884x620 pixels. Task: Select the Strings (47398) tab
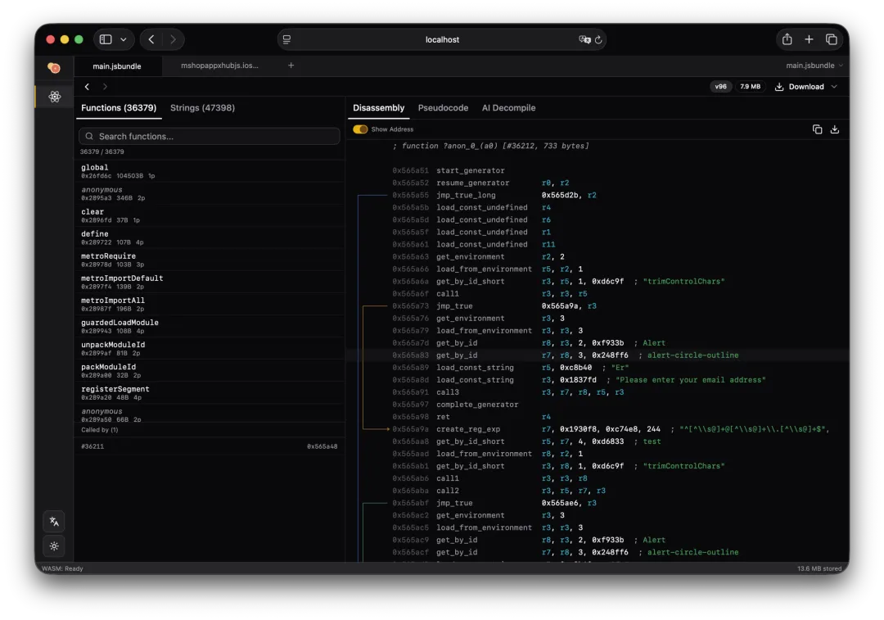point(202,108)
